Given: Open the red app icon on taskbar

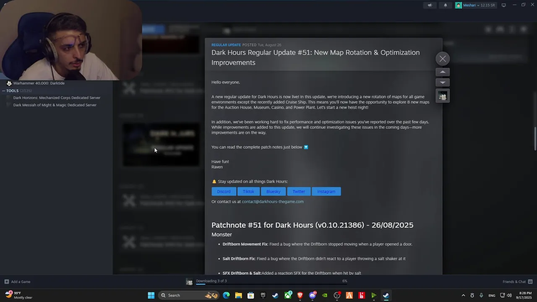Looking at the screenshot, I should pyautogui.click(x=362, y=295).
